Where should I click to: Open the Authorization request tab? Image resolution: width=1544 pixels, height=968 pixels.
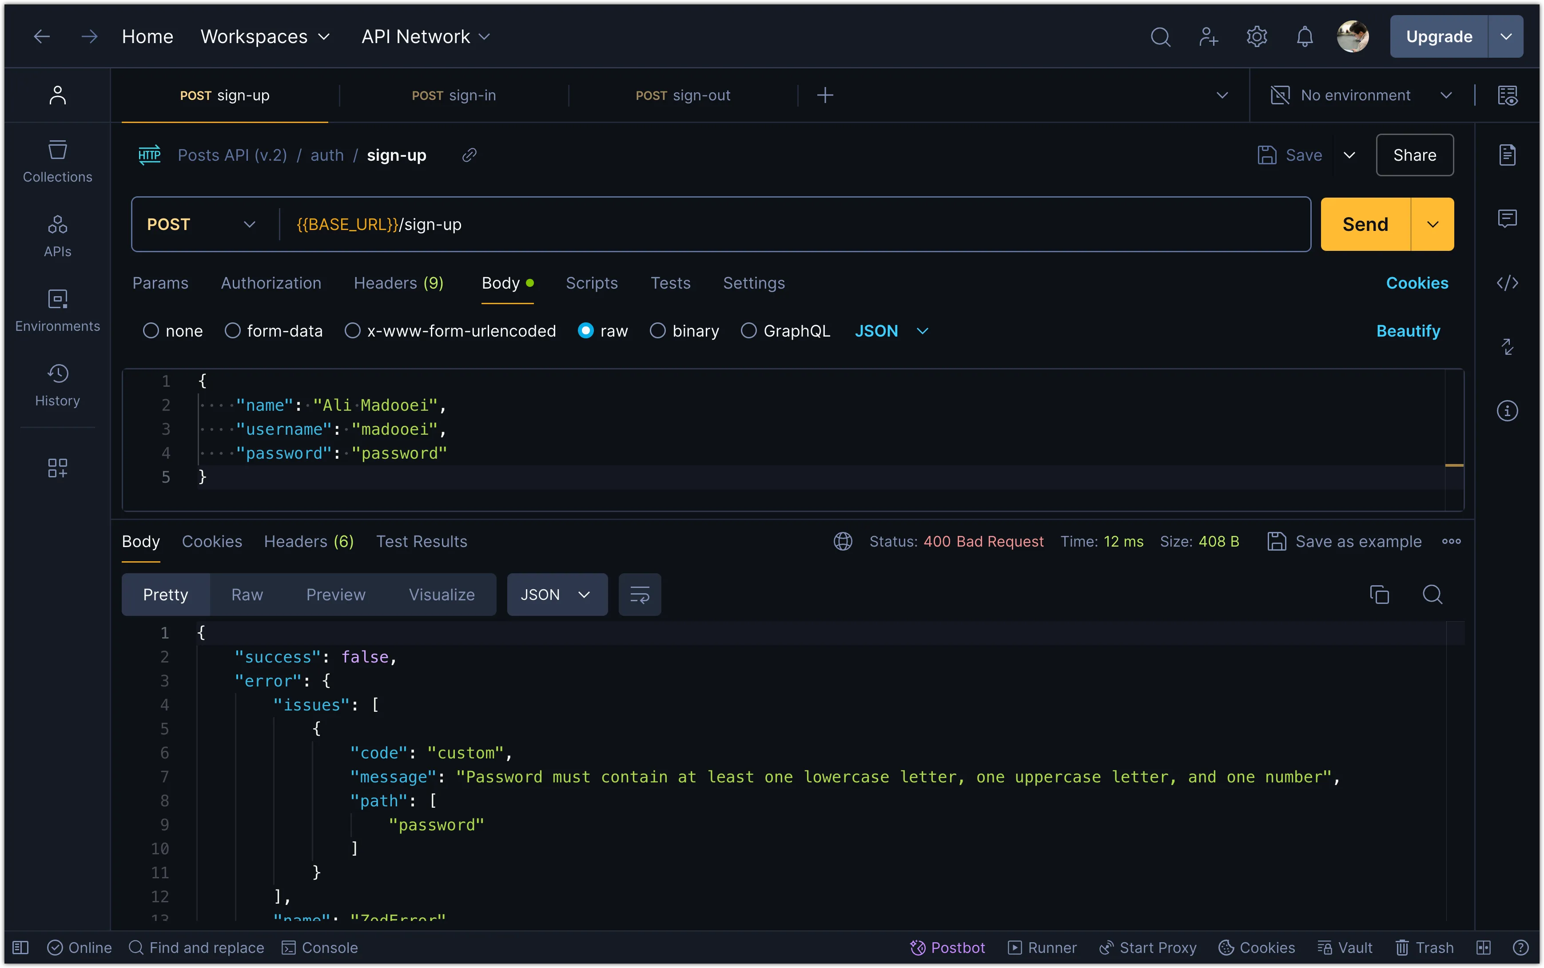tap(271, 282)
